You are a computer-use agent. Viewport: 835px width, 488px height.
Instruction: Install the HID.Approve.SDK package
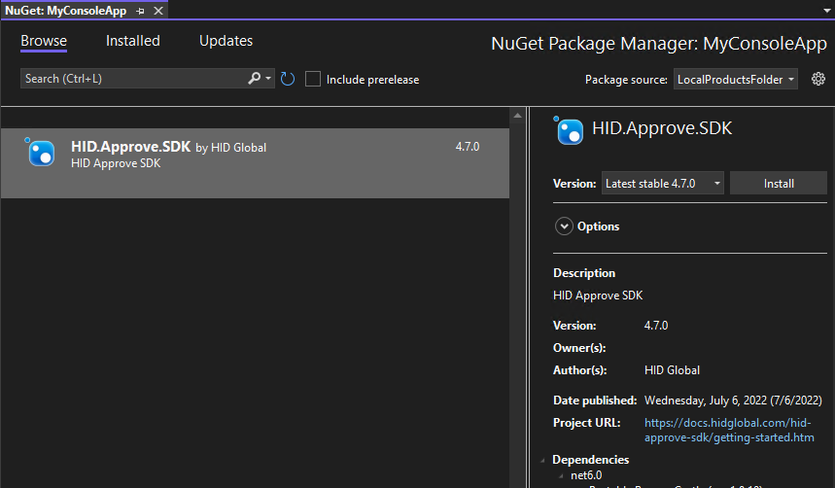(x=778, y=184)
